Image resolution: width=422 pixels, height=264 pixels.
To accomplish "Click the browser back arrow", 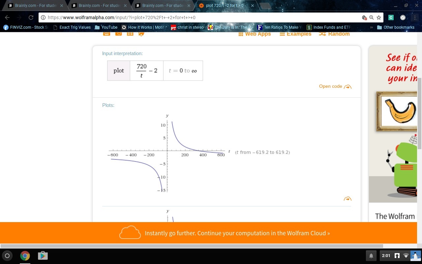I will [x=8, y=17].
